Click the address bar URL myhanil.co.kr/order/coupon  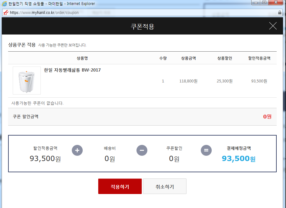pyautogui.click(x=44, y=12)
